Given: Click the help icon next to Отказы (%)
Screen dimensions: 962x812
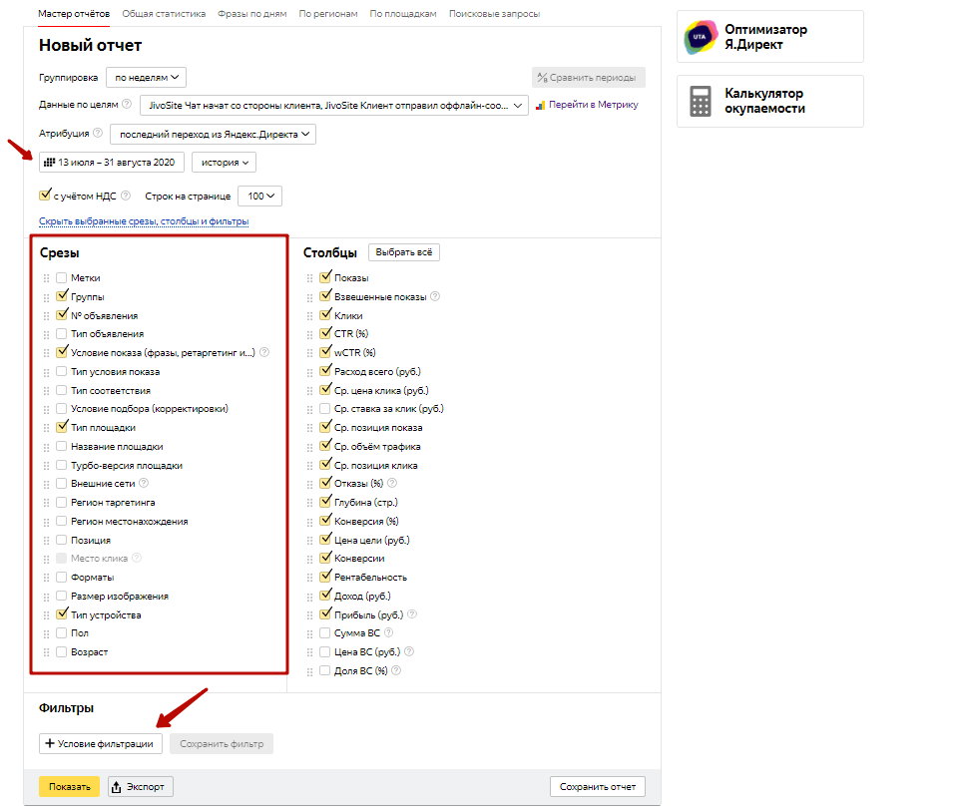Looking at the screenshot, I should (392, 483).
